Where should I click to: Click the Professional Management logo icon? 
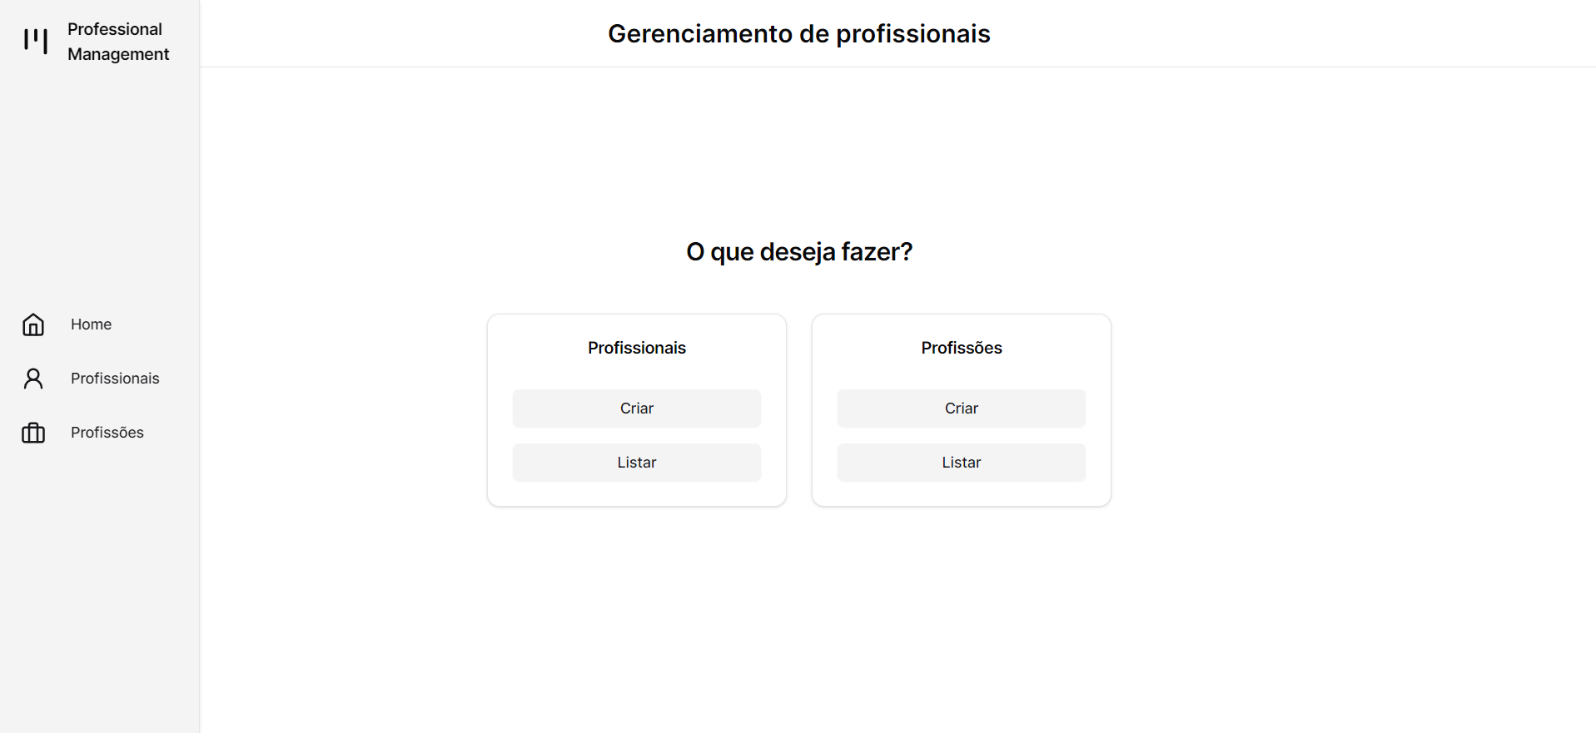pyautogui.click(x=36, y=41)
